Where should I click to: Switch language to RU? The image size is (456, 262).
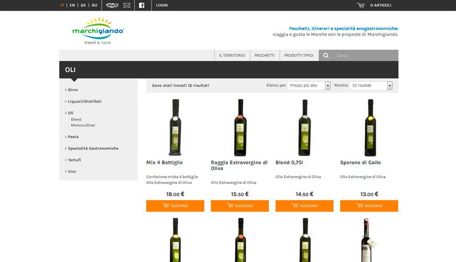94,5
